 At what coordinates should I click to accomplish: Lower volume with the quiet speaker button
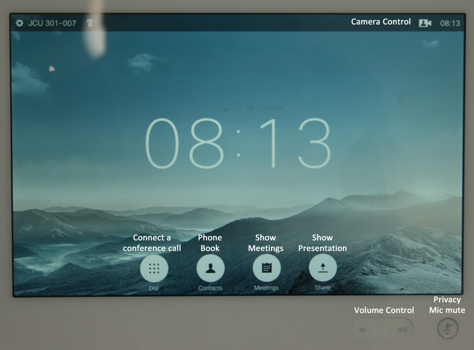(363, 330)
